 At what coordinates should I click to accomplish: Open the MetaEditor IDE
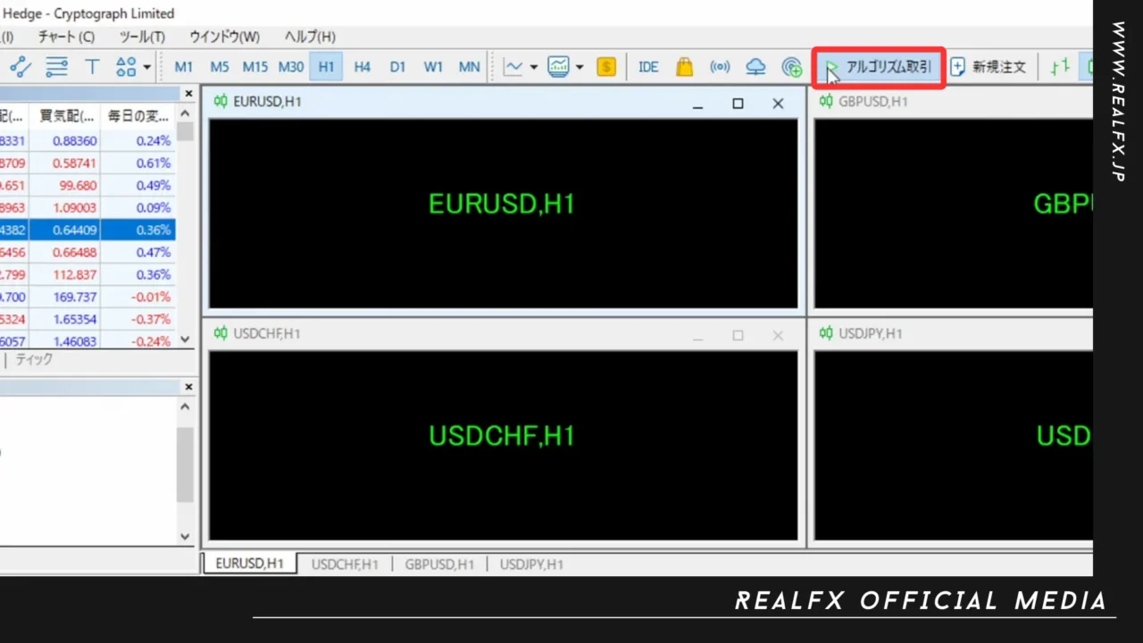(647, 66)
